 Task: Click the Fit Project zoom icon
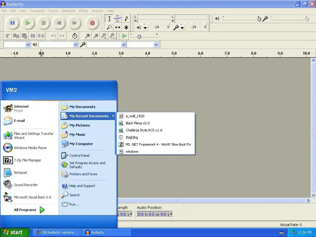112,36
